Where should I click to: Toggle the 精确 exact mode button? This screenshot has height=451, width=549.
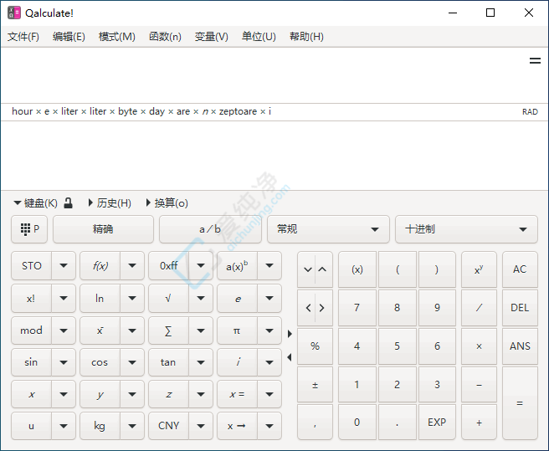tap(103, 229)
